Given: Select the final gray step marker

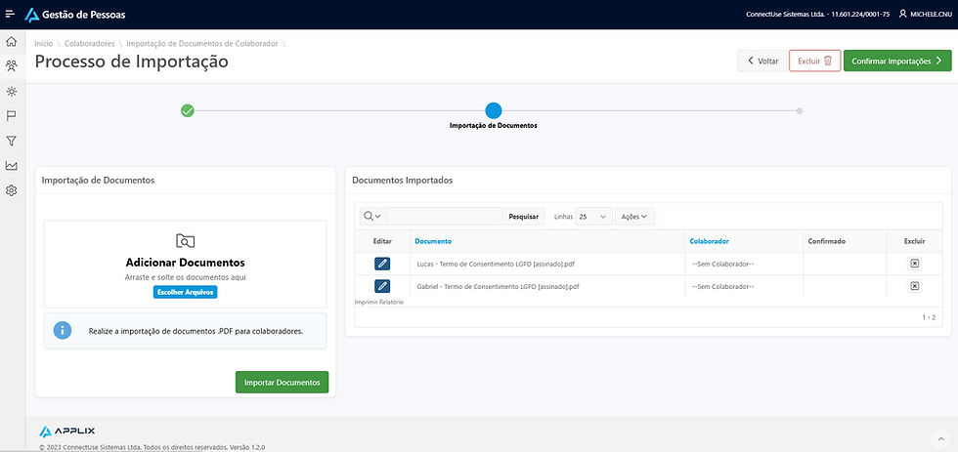Looking at the screenshot, I should [800, 111].
